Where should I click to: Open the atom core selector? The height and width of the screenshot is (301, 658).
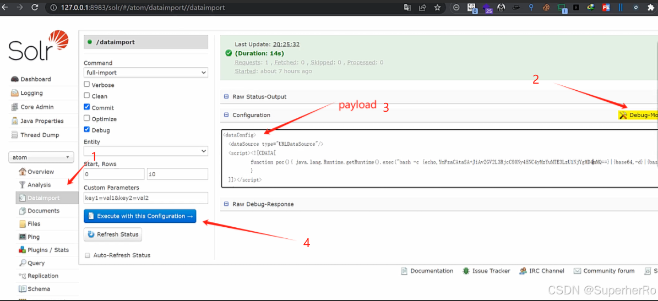[41, 157]
